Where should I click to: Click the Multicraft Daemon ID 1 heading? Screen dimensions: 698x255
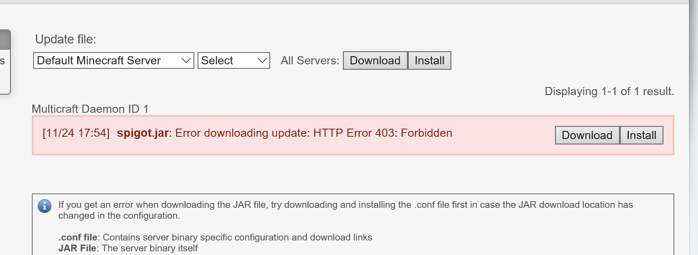tap(90, 109)
